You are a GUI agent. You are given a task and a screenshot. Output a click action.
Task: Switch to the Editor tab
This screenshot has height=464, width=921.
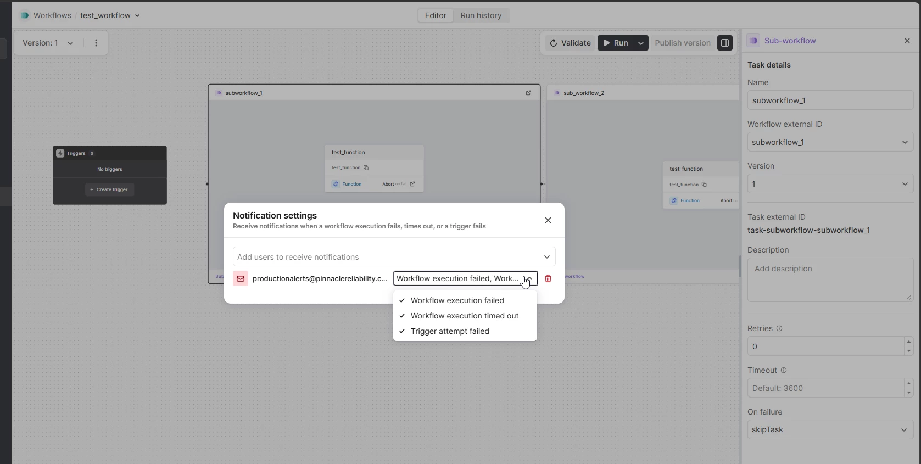[436, 15]
